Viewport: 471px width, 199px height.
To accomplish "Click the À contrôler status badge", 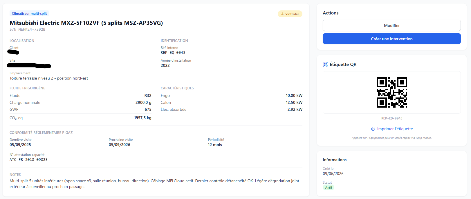I will (290, 14).
